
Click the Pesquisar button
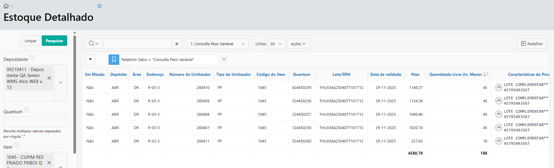[54, 41]
